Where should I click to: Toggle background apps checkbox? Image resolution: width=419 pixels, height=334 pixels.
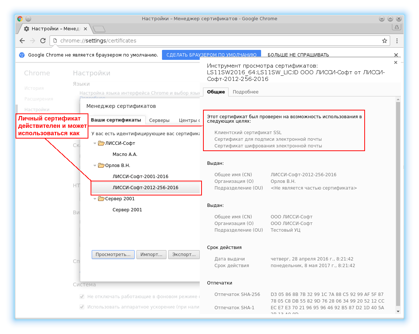tap(82, 296)
